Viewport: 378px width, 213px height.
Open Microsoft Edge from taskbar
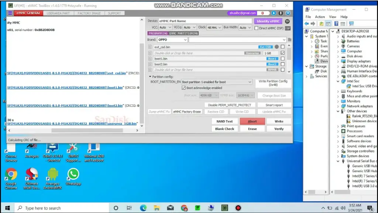[143, 208]
